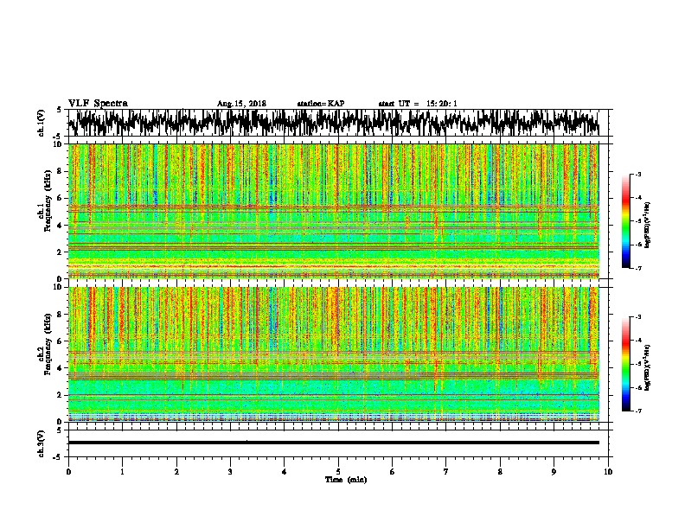685x529 pixels.
Task: Click the "-3" value on ch.1 colorbar
Action: (x=638, y=174)
